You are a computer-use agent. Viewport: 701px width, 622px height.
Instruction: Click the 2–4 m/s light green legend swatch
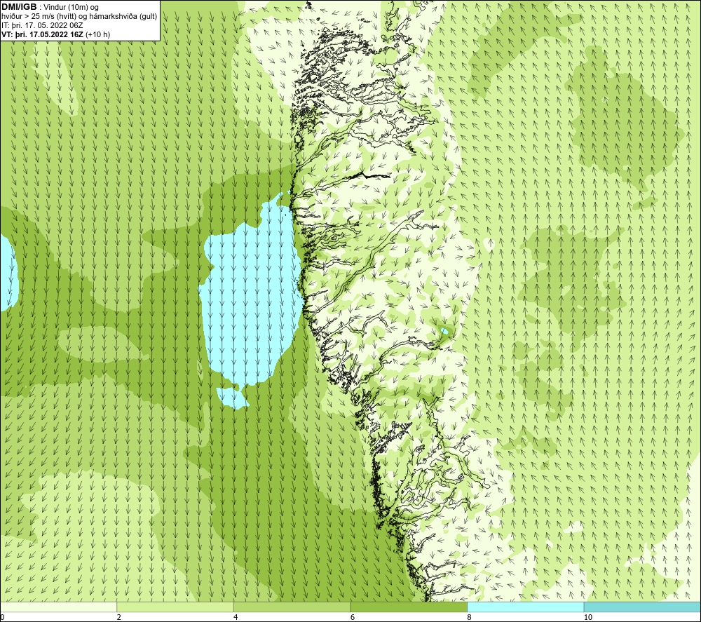[x=175, y=607]
